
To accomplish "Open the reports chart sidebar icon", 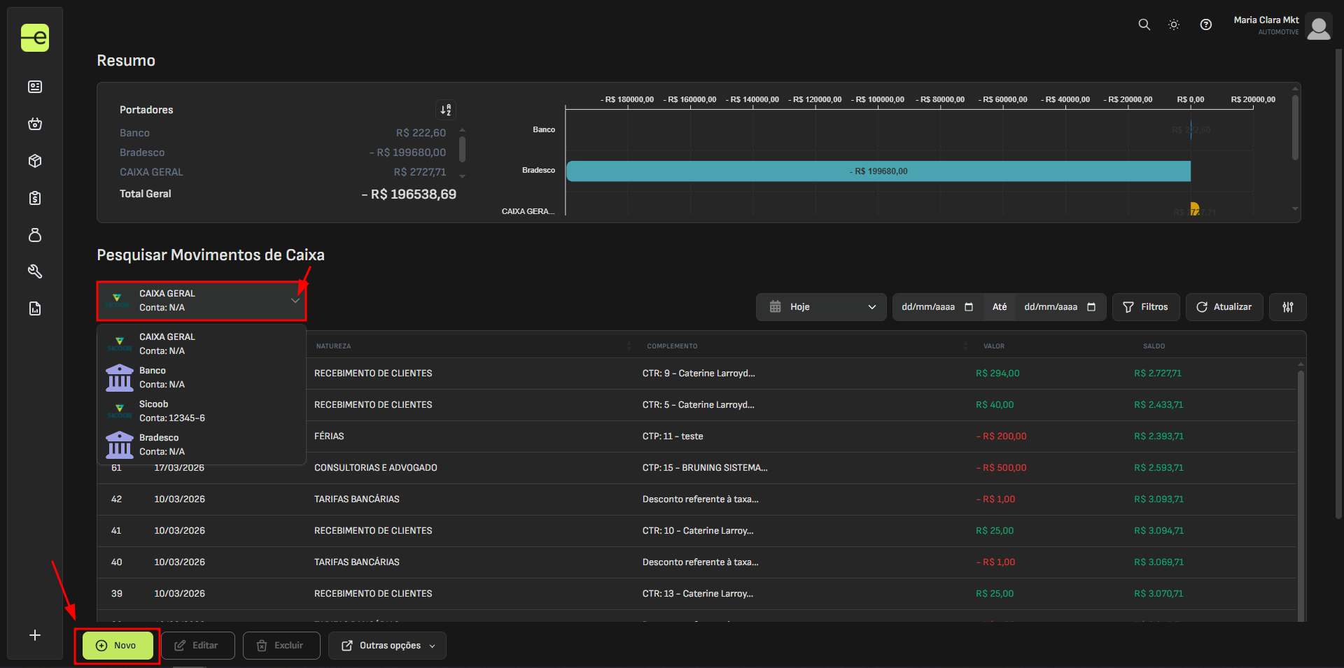I will [35, 308].
